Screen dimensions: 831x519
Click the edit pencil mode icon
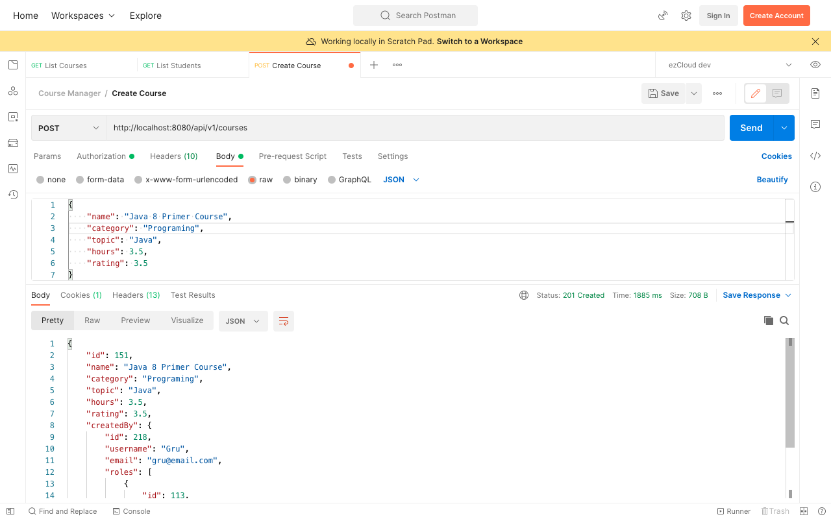[x=756, y=93]
